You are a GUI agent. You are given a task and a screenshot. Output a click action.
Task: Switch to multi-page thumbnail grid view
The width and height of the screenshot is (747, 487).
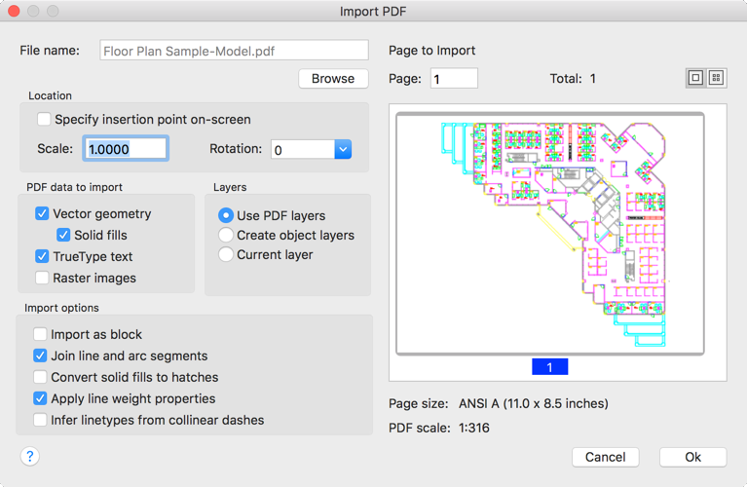coord(716,78)
